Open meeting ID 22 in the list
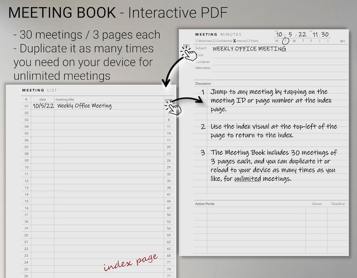 pos(26,249)
